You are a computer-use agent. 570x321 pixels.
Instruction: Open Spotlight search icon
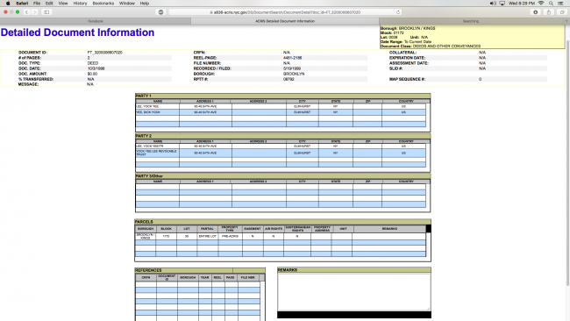[x=551, y=4]
